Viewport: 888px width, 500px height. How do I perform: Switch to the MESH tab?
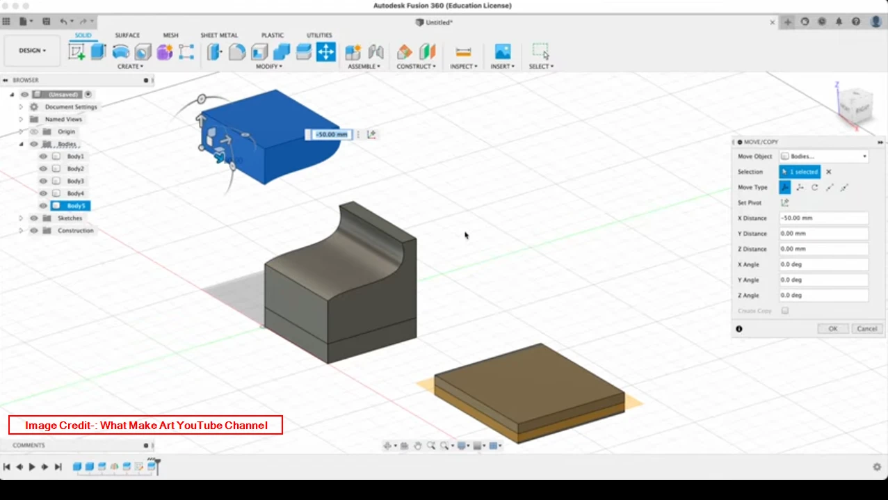(x=171, y=35)
